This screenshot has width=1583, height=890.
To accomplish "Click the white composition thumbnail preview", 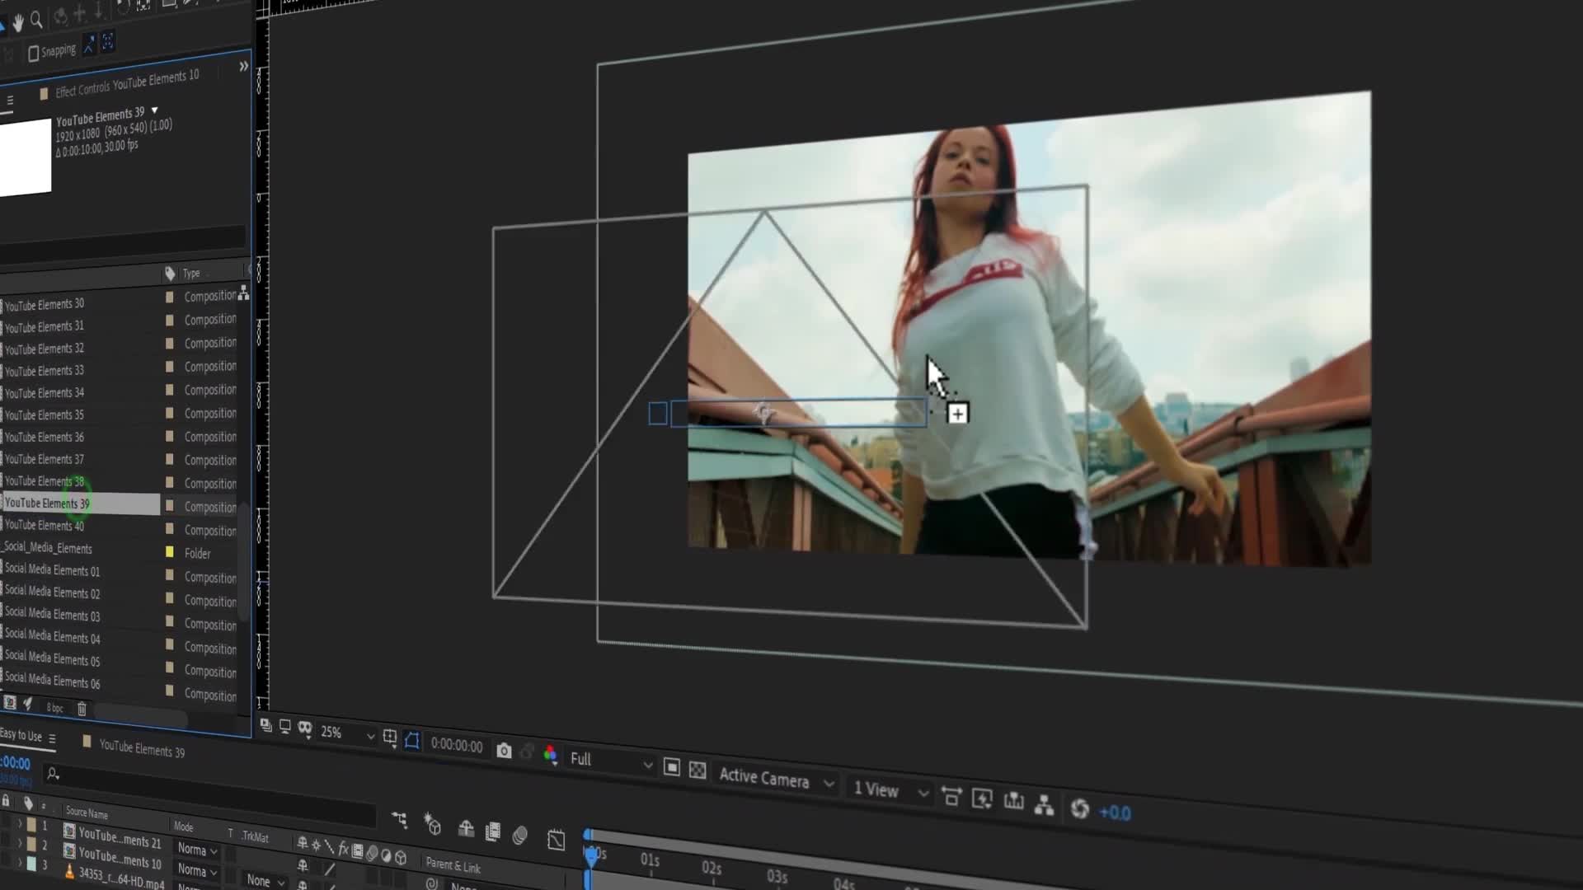I will point(25,157).
